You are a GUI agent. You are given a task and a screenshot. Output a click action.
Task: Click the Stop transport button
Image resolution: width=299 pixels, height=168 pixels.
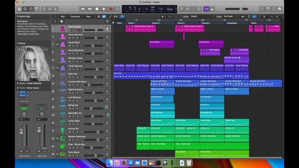97,9
